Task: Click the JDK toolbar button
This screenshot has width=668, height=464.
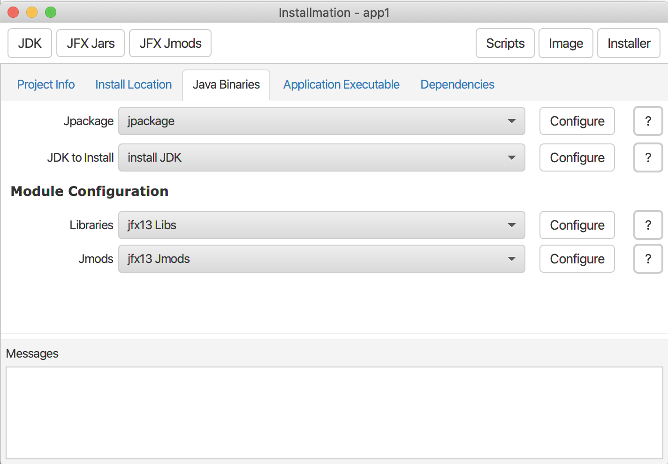Action: point(30,44)
